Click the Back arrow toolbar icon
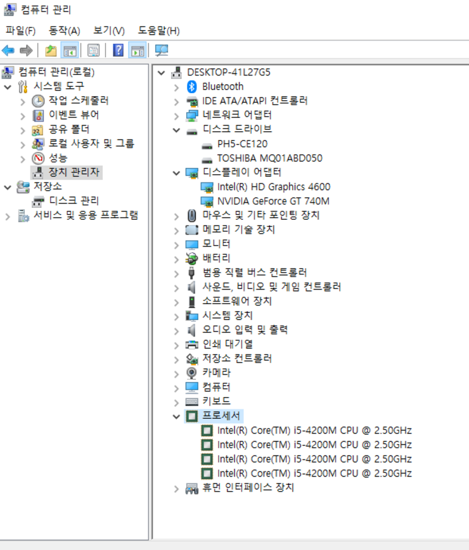 (8, 51)
